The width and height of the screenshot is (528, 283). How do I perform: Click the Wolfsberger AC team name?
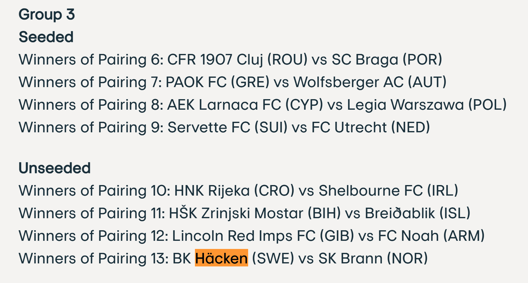(348, 82)
